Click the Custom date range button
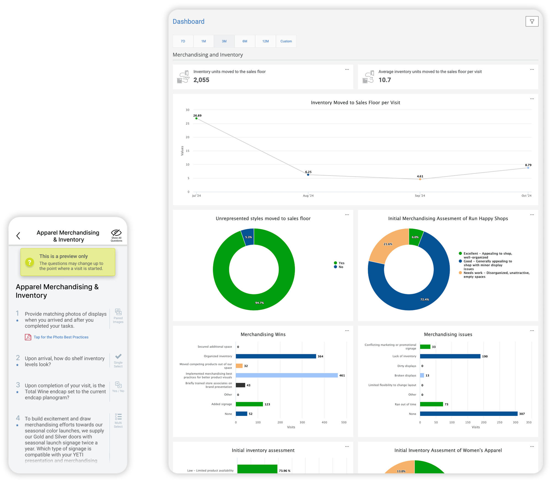This screenshot has width=551, height=483. pyautogui.click(x=286, y=41)
